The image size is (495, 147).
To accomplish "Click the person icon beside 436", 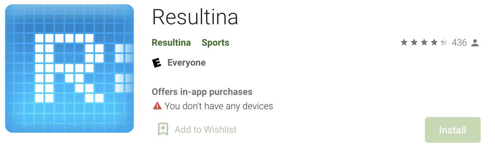I will [x=475, y=43].
